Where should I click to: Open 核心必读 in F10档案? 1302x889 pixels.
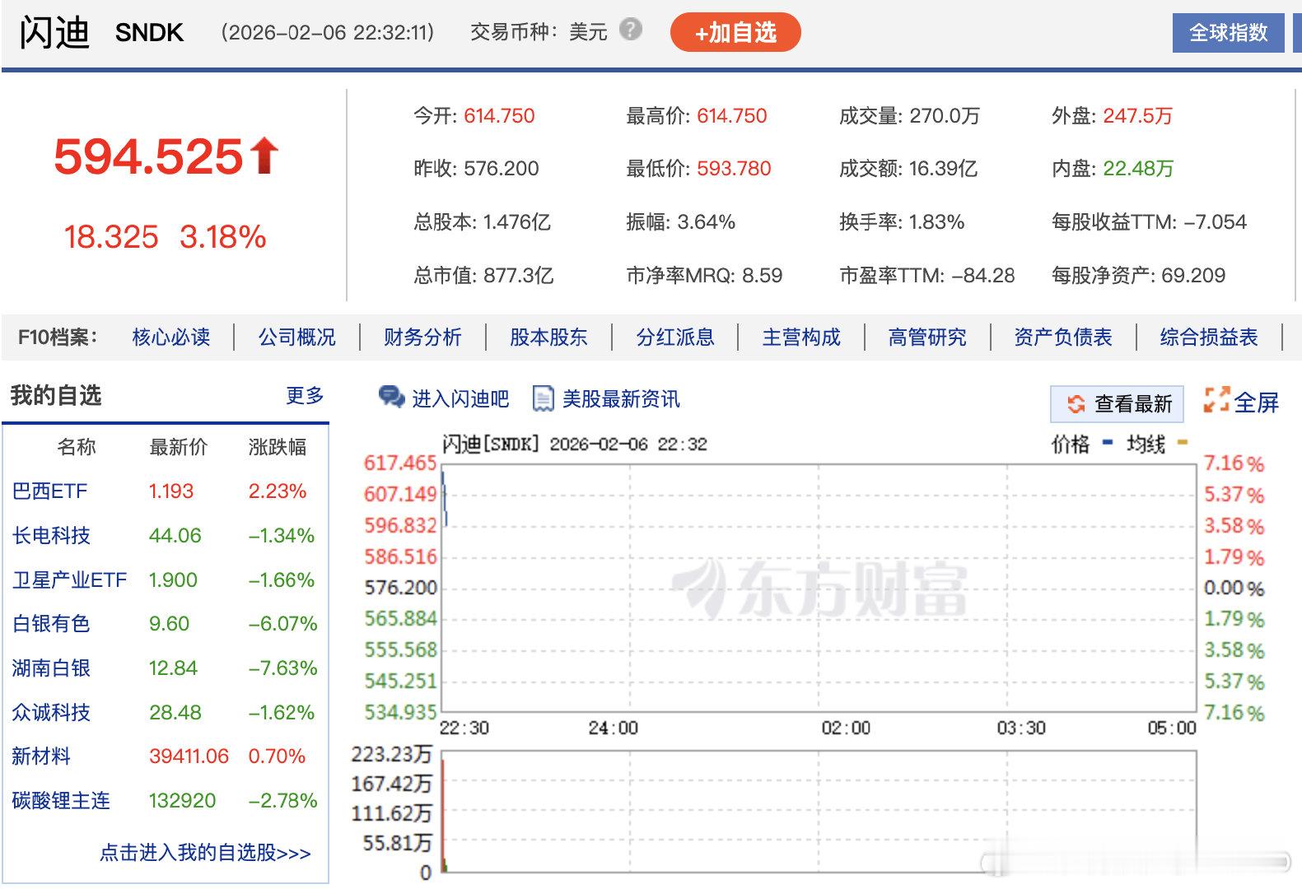pos(171,337)
